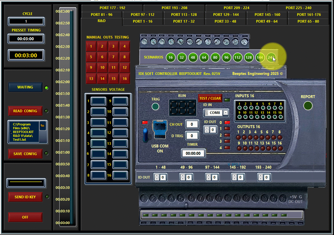The height and width of the screenshot is (235, 334).
Task: Select scenario 64 round button
Action: (x=204, y=58)
